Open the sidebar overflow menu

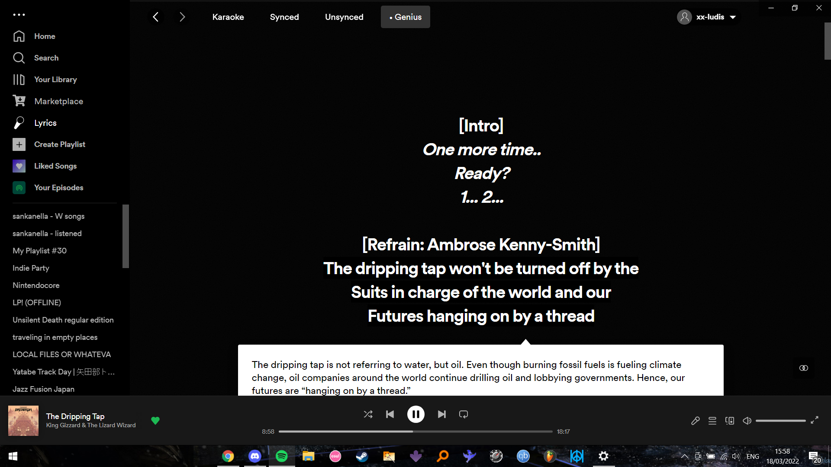[x=19, y=14]
